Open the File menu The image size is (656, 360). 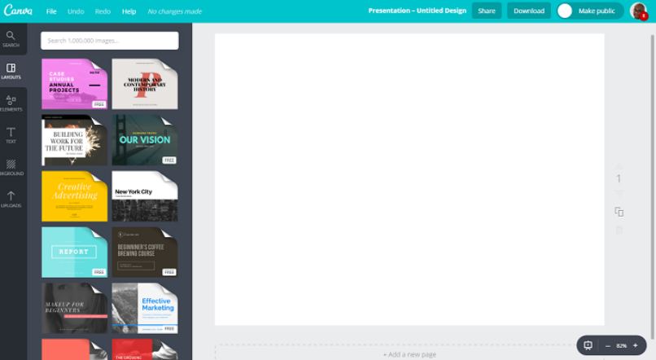coord(51,11)
